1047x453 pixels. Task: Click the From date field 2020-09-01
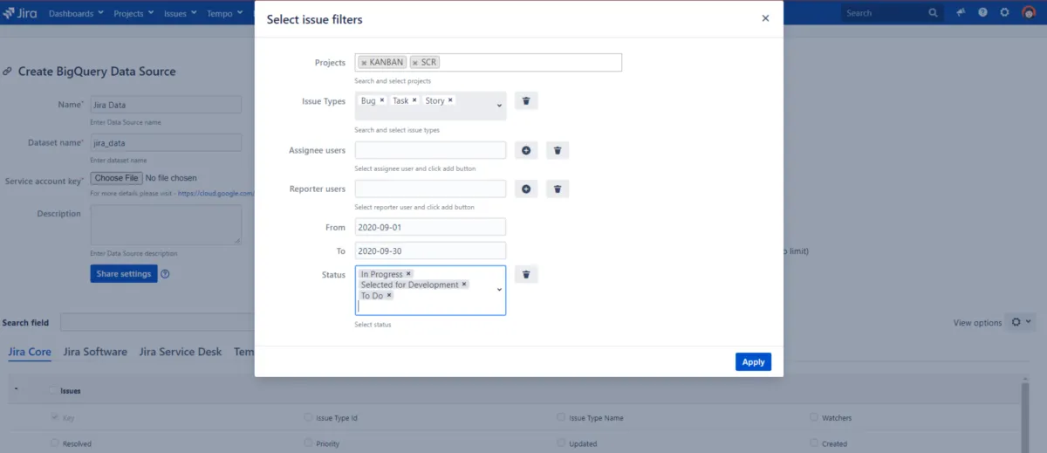tap(430, 227)
